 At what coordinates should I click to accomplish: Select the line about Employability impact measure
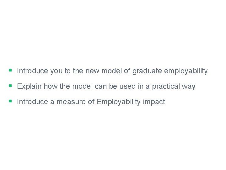pyautogui.click(x=91, y=102)
